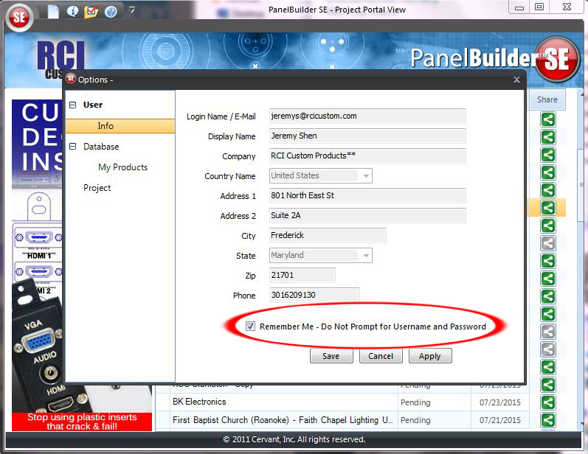Click into the Display Name field
Viewport: 588px width, 454px height.
pos(367,136)
